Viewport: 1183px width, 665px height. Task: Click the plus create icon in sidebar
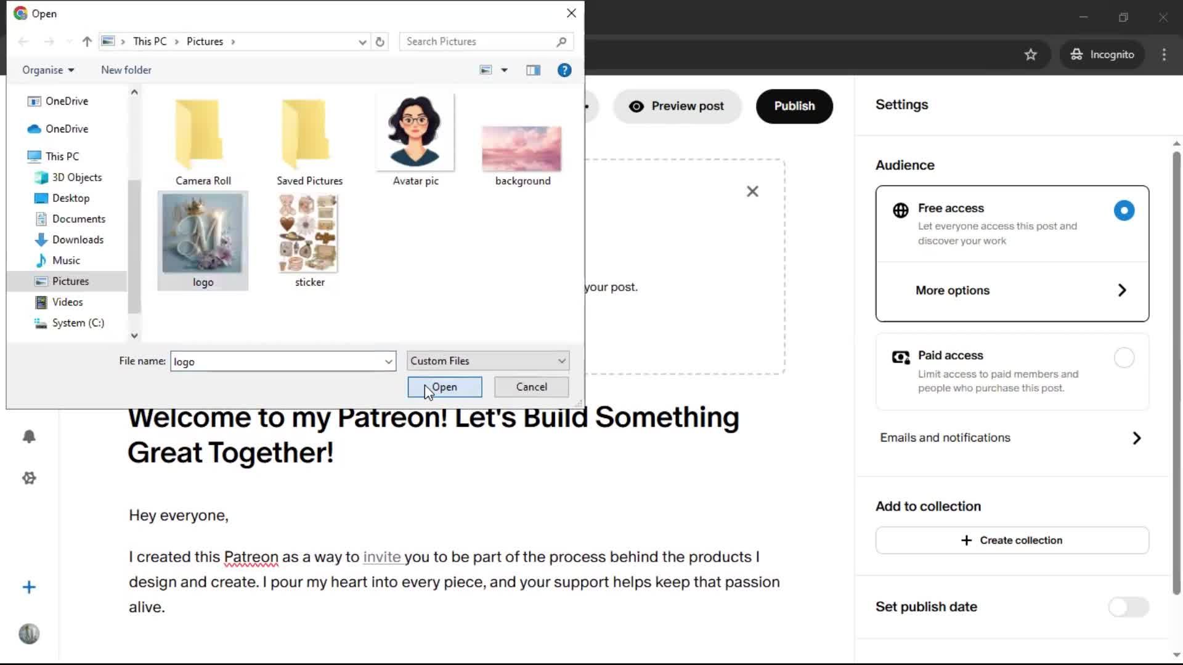[29, 587]
